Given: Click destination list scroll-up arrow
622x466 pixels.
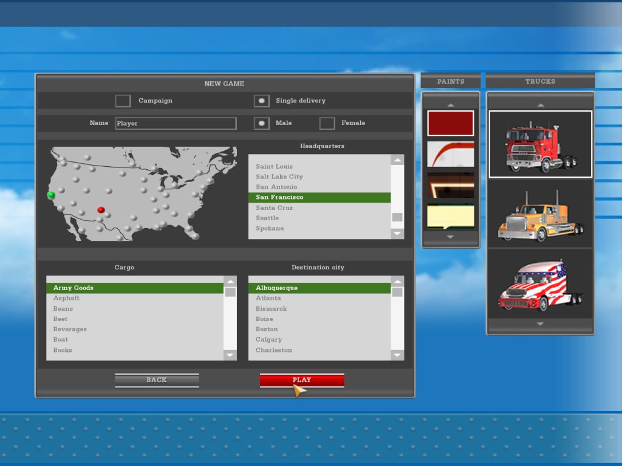Looking at the screenshot, I should (x=397, y=281).
